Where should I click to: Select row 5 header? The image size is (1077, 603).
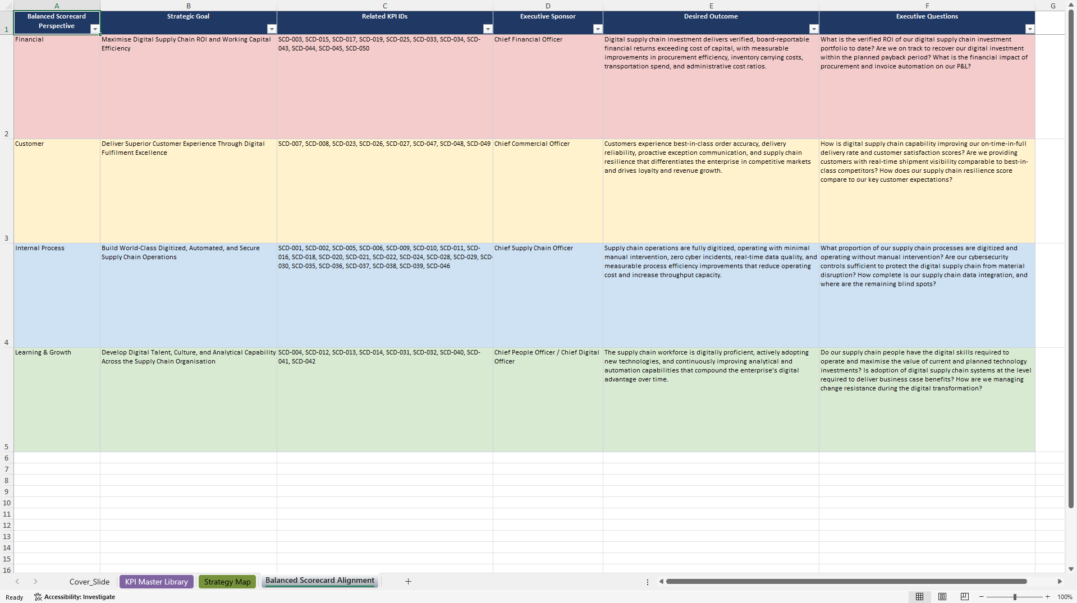tap(7, 399)
